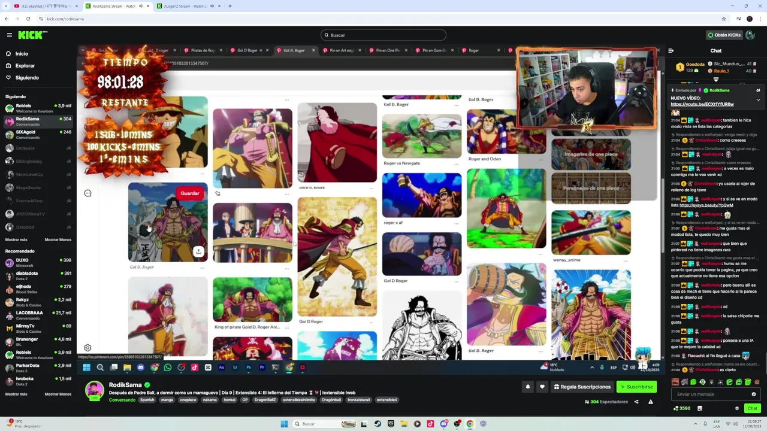Open Siguiendo in the sidebar
The image size is (767, 431).
27,77
